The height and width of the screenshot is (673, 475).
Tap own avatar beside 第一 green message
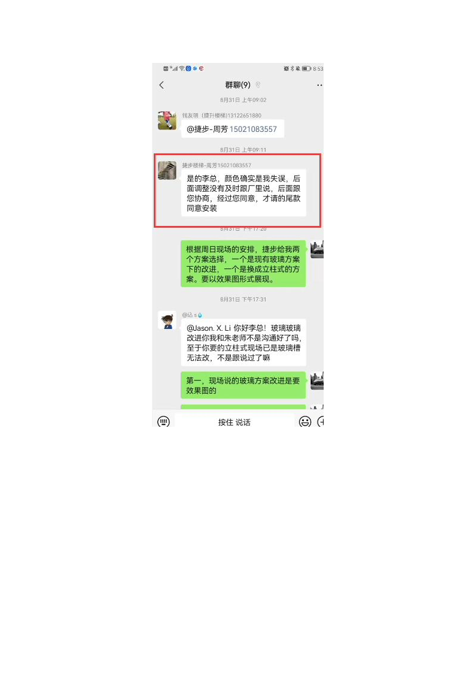pos(317,381)
